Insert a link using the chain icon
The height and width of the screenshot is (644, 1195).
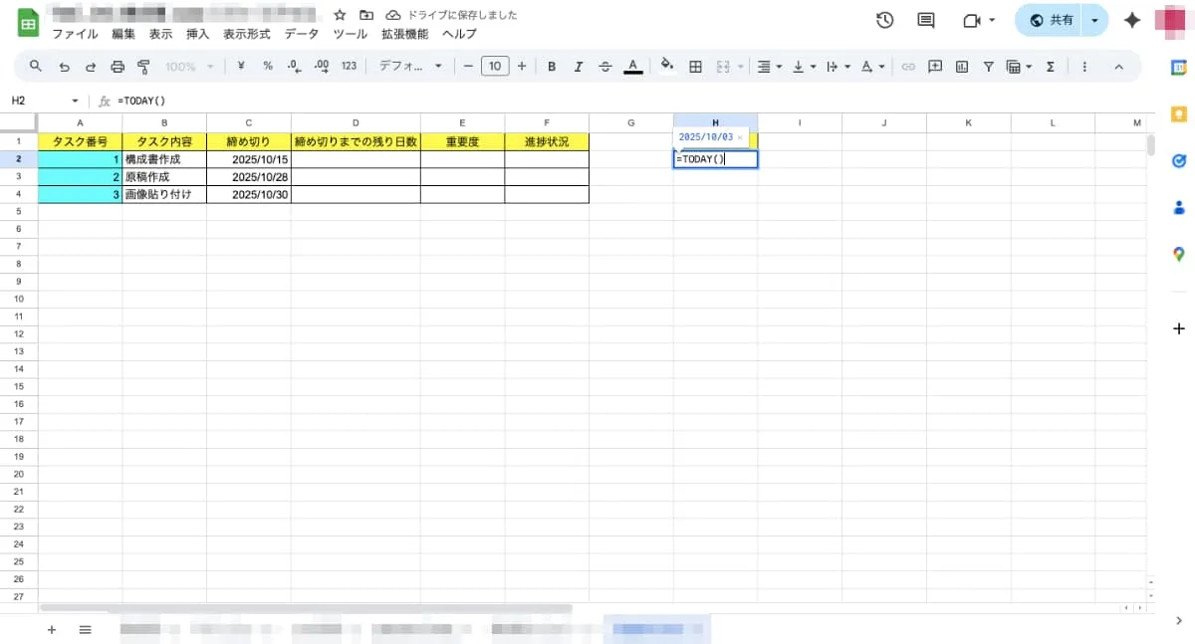[907, 67]
